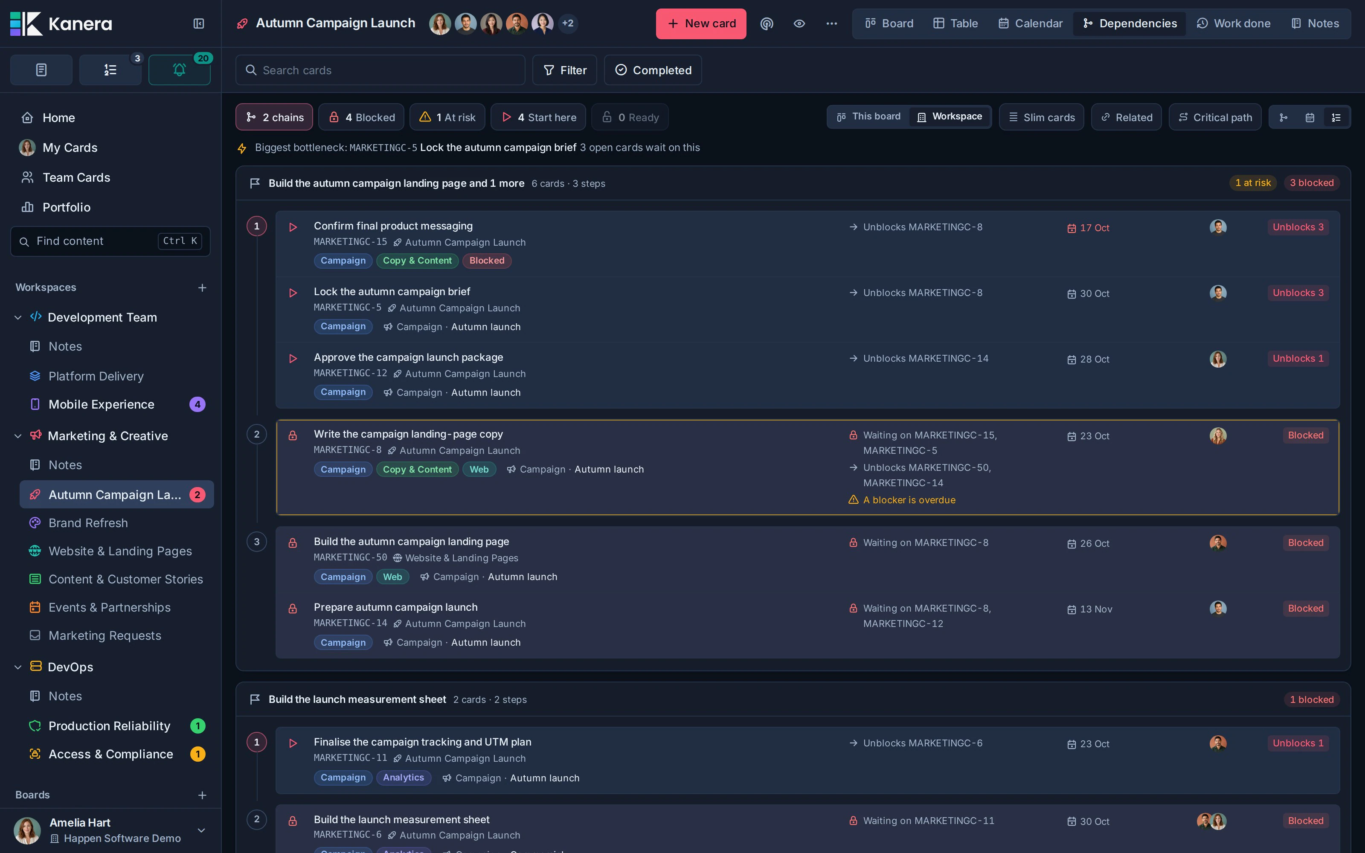Switch to the Calendar tab

1030,23
